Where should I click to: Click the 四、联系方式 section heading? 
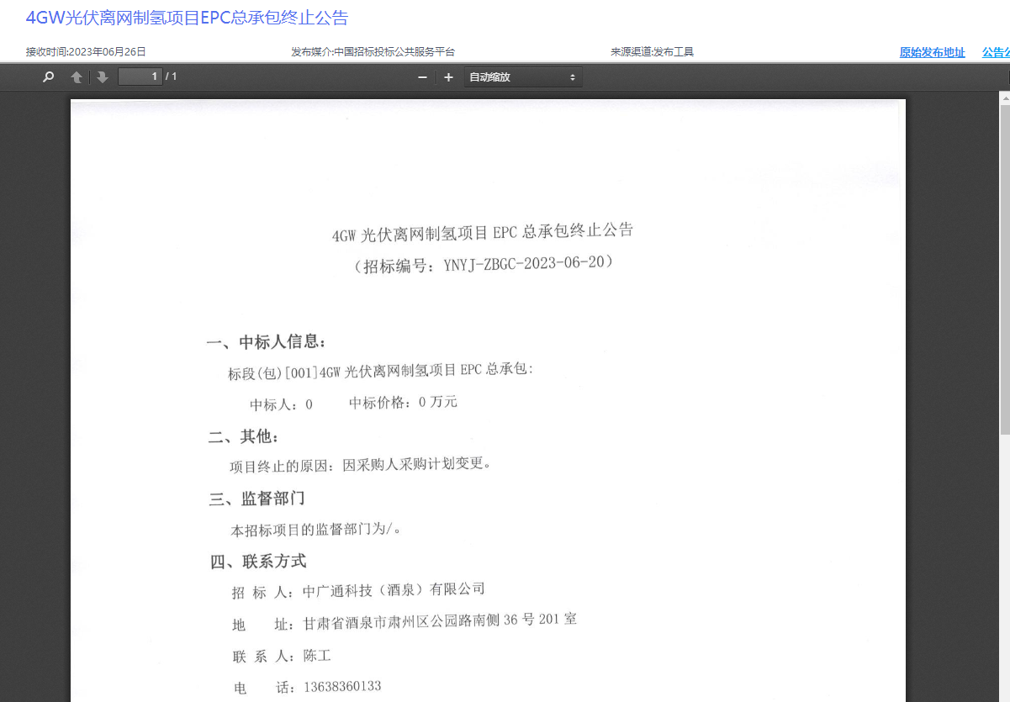pyautogui.click(x=258, y=562)
